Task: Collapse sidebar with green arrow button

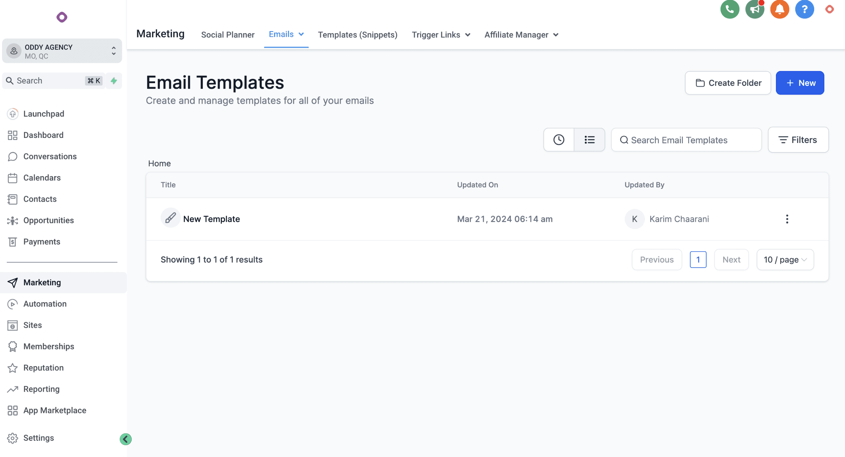Action: point(126,439)
